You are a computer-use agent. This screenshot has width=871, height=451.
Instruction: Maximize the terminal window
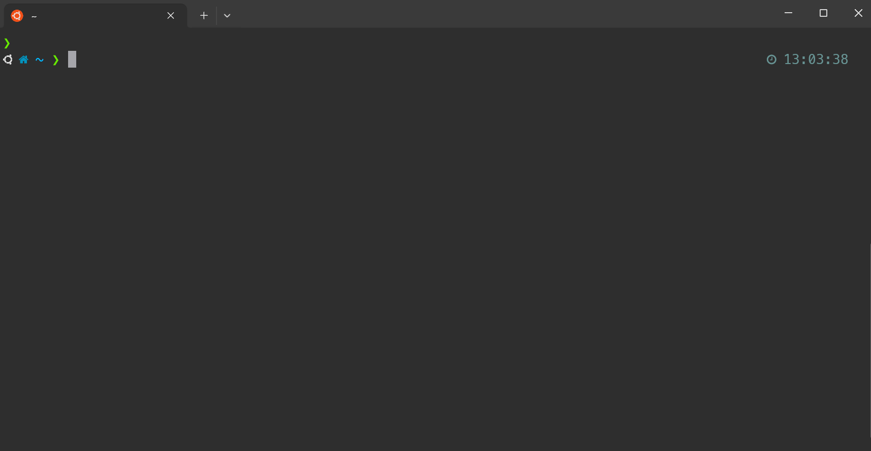pos(823,13)
